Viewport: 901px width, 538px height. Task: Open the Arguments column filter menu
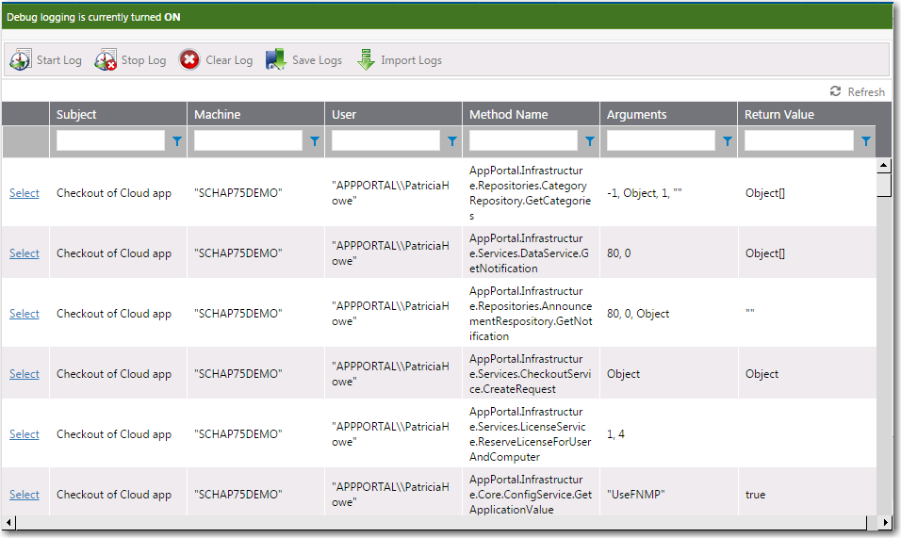click(727, 141)
